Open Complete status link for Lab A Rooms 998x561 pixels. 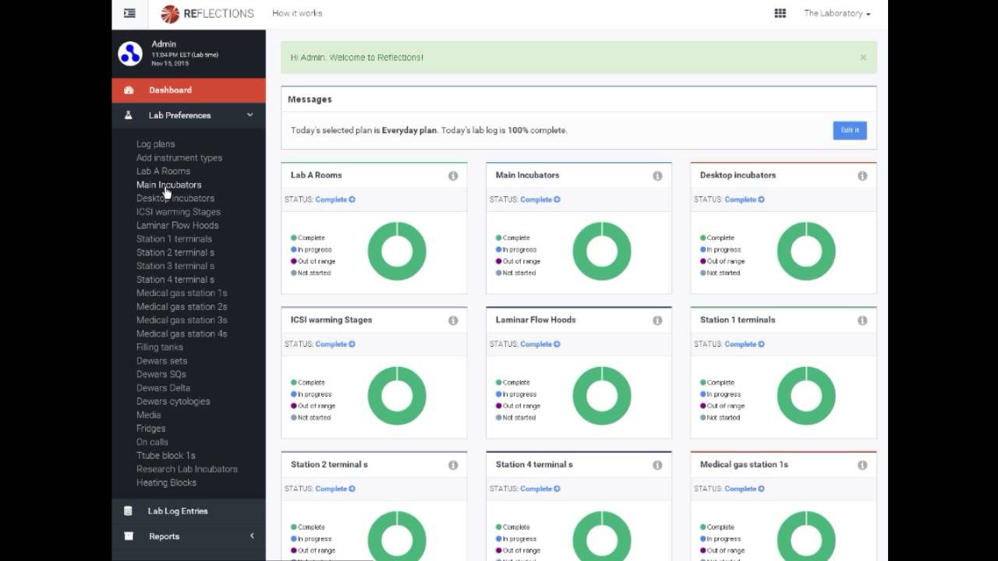click(334, 199)
